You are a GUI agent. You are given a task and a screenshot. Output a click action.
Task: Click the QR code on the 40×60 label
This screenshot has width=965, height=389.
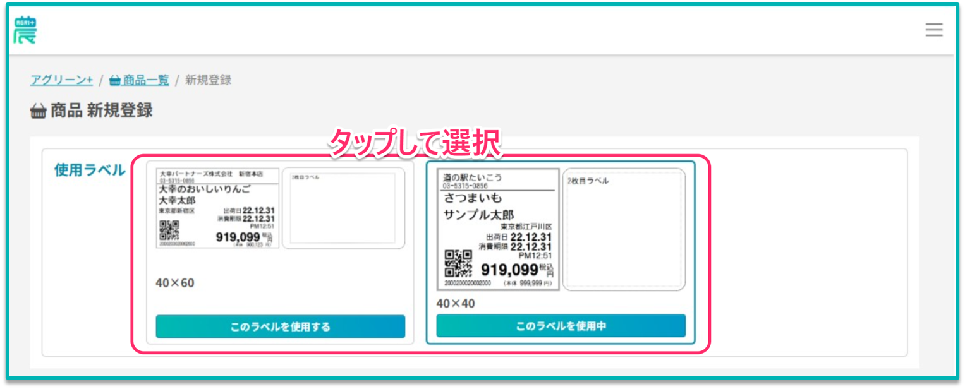tap(169, 231)
